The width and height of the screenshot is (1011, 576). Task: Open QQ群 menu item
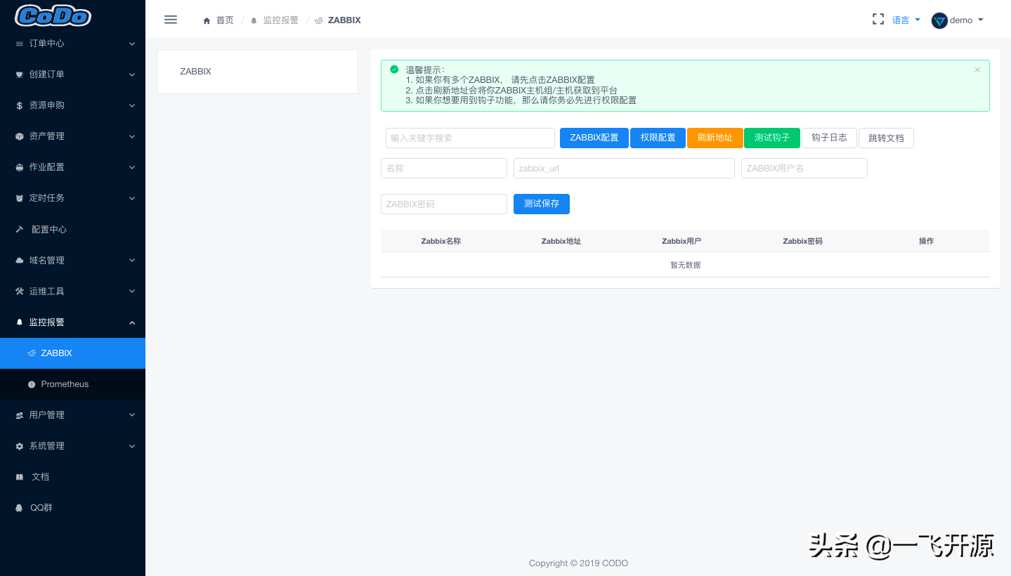(x=72, y=508)
